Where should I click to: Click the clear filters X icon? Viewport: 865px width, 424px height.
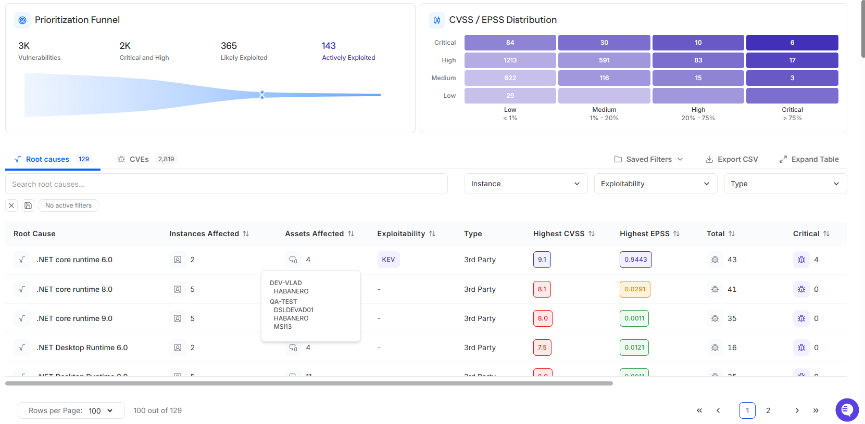pos(11,205)
